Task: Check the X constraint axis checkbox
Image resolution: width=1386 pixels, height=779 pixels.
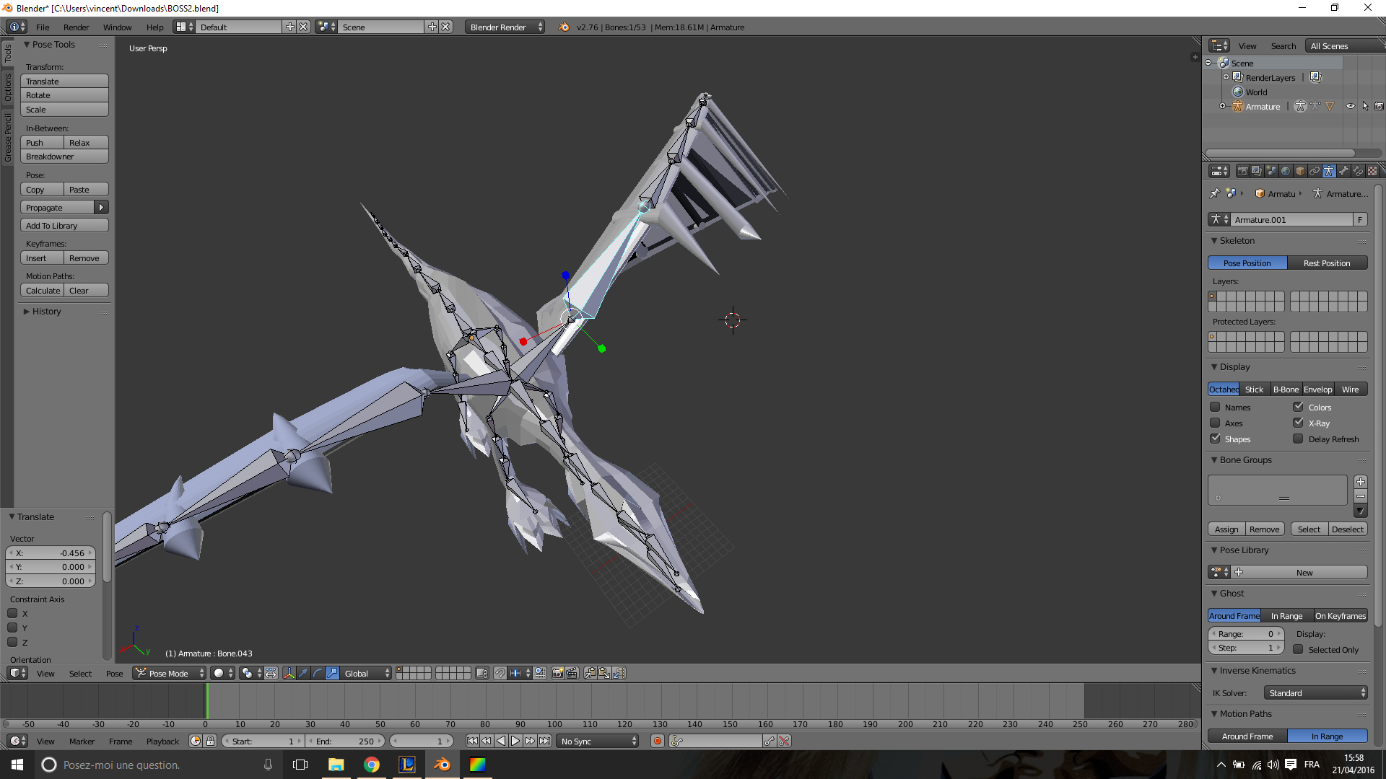Action: tap(12, 614)
